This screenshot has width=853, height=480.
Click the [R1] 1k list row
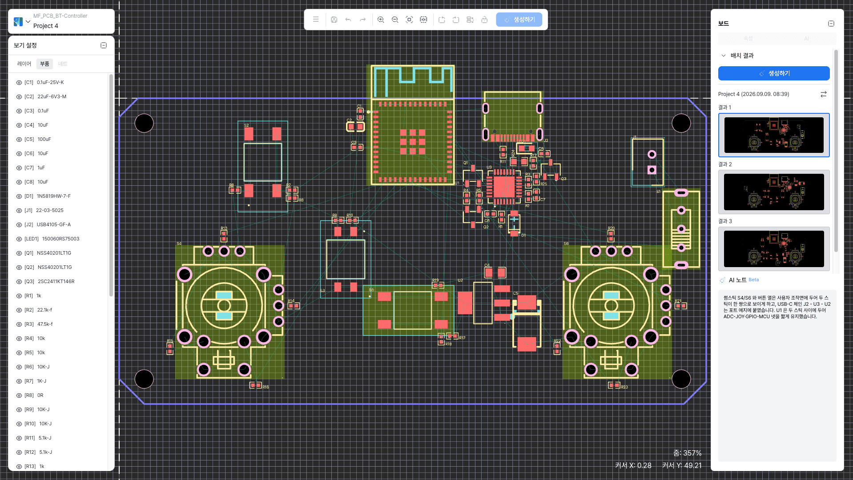[x=58, y=296]
